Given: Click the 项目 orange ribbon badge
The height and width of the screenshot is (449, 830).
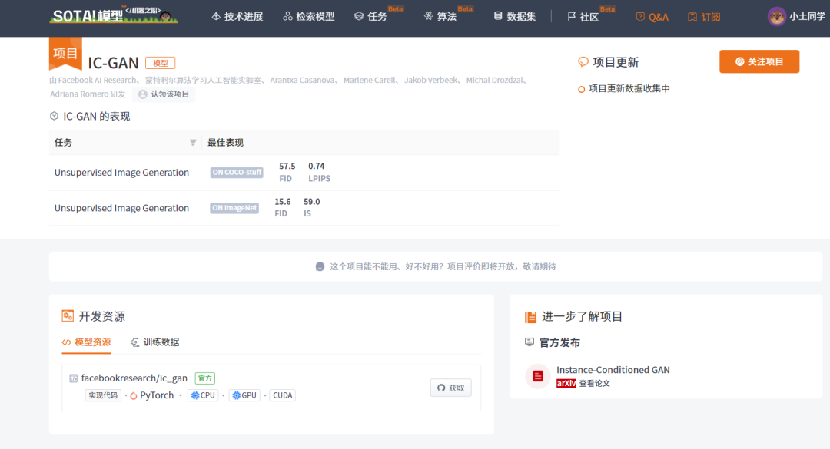Looking at the screenshot, I should (65, 53).
